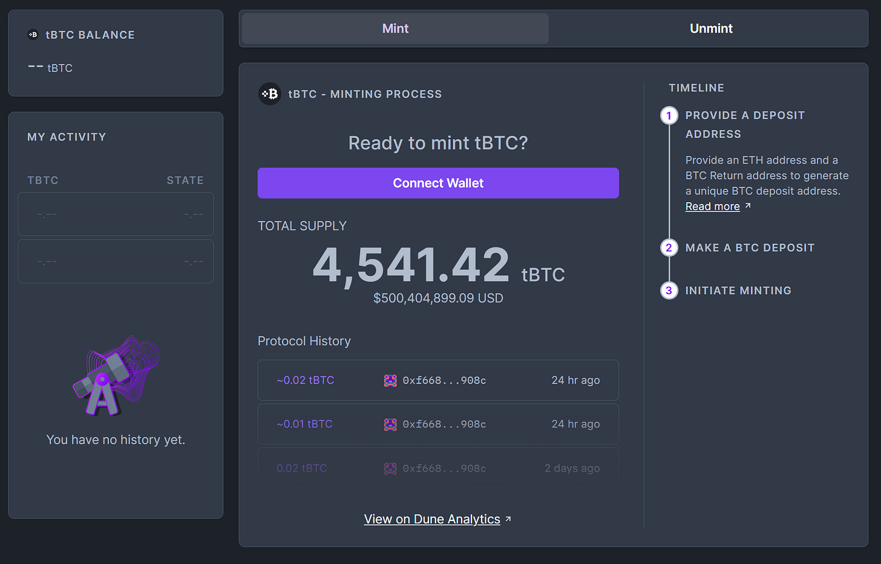Image resolution: width=881 pixels, height=564 pixels.
Task: Click the first empty My Activity row
Action: pyautogui.click(x=116, y=214)
